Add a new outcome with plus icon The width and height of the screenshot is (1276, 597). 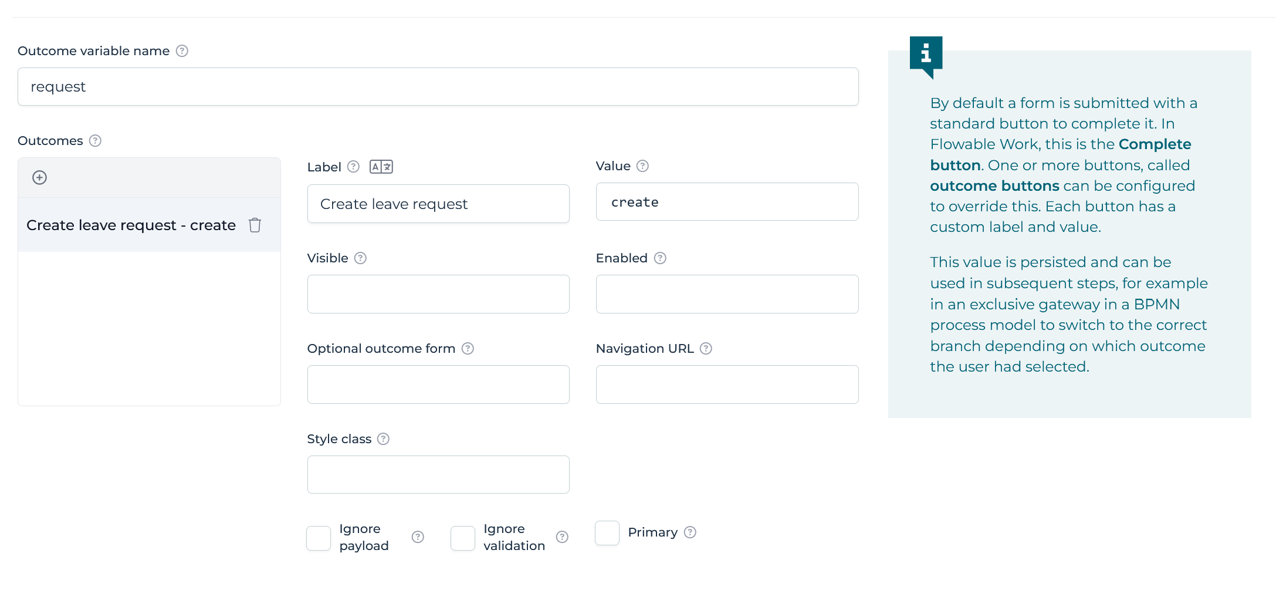click(x=39, y=177)
